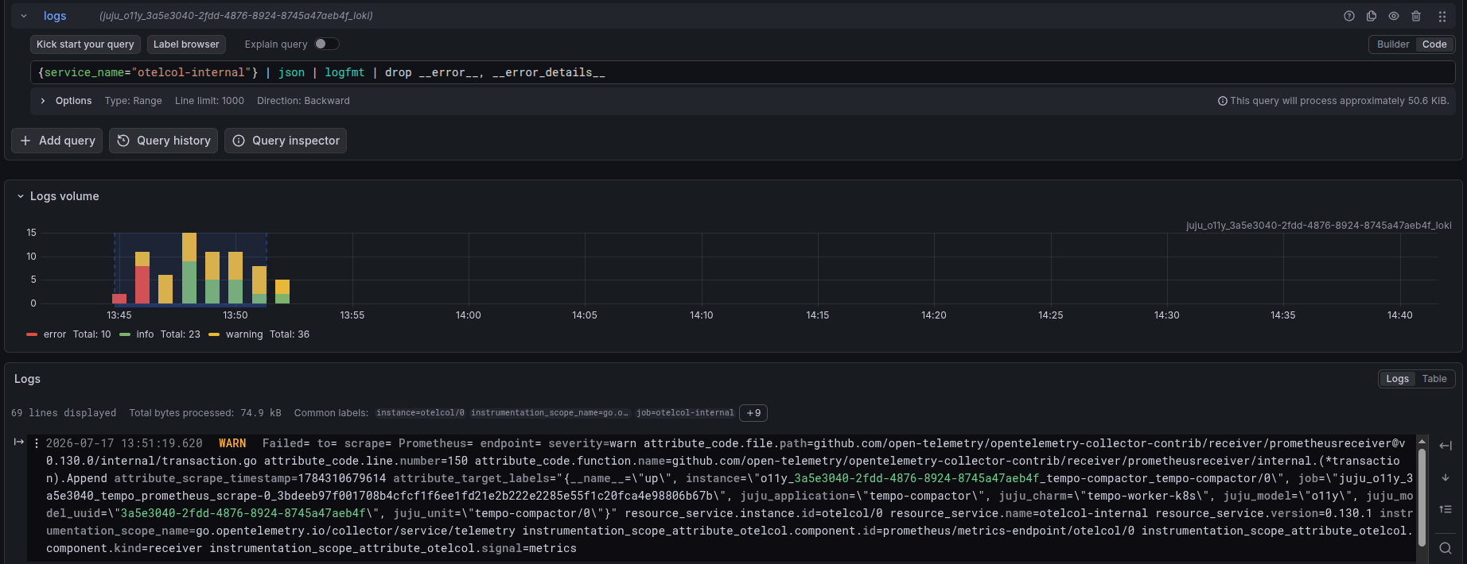Expand the +9 common labels badge
Image resolution: width=1467 pixels, height=564 pixels.
point(753,413)
